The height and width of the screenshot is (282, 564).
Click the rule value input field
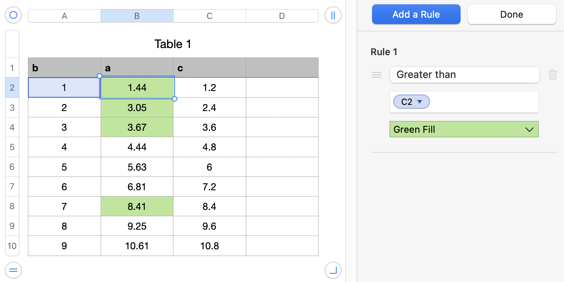(x=484, y=102)
